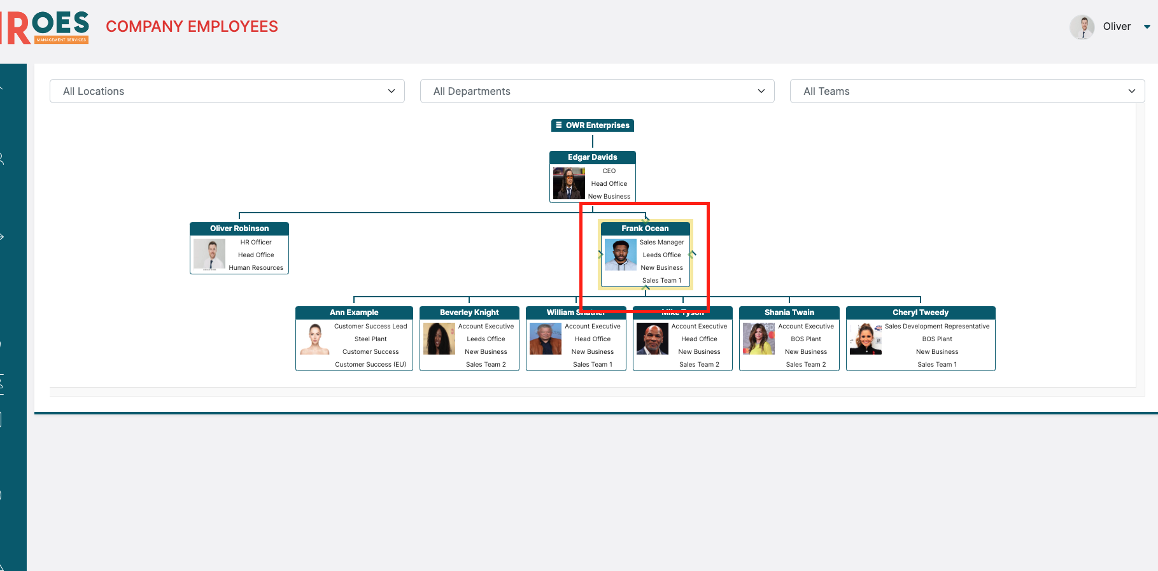Click Frank Ocean's profile photo
Image resolution: width=1158 pixels, height=571 pixels.
(x=620, y=255)
